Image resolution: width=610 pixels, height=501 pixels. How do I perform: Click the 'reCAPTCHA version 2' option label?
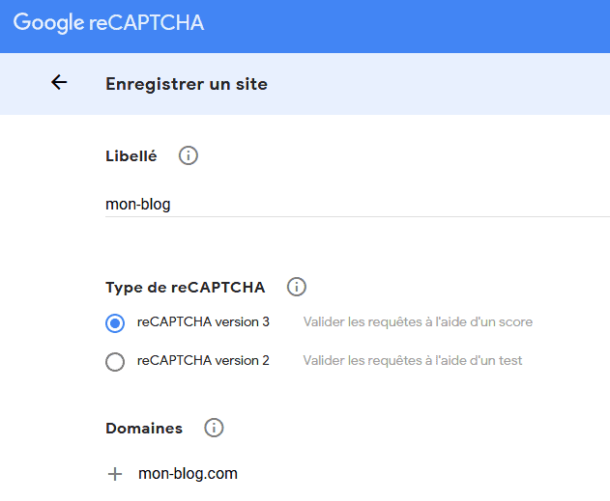coord(203,360)
